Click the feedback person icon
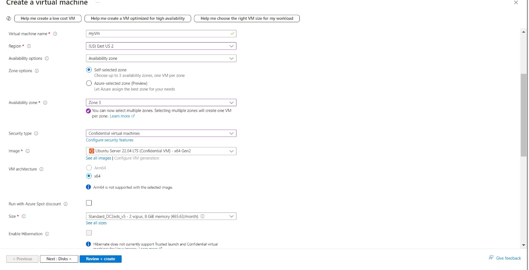Image resolution: width=529 pixels, height=270 pixels. (491, 258)
